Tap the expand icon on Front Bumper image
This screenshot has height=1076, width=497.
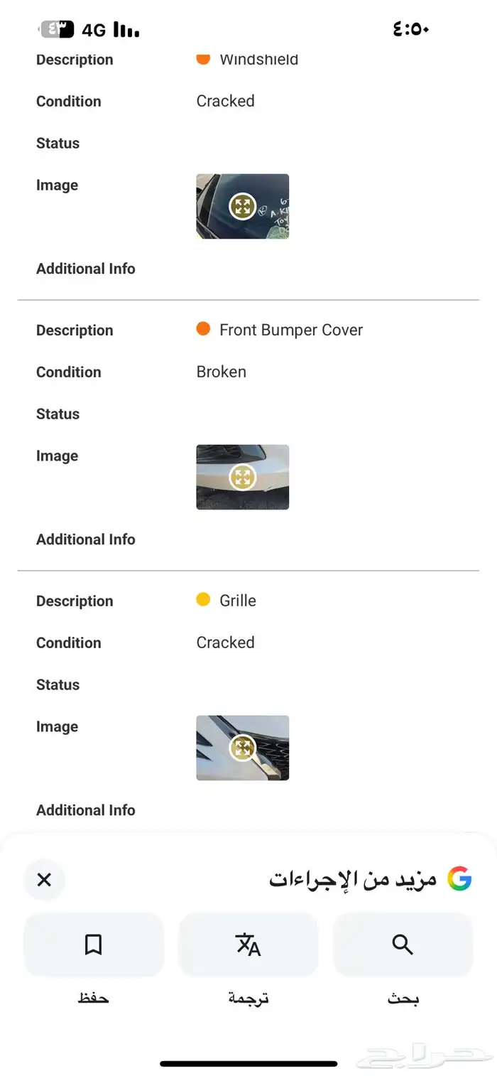pos(243,477)
